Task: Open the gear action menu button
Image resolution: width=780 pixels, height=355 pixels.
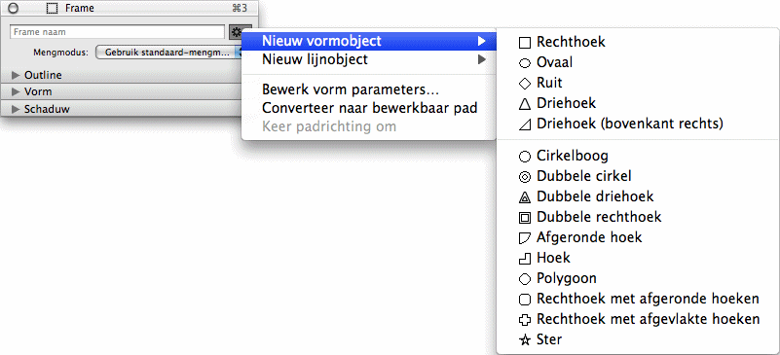Action: 241,32
